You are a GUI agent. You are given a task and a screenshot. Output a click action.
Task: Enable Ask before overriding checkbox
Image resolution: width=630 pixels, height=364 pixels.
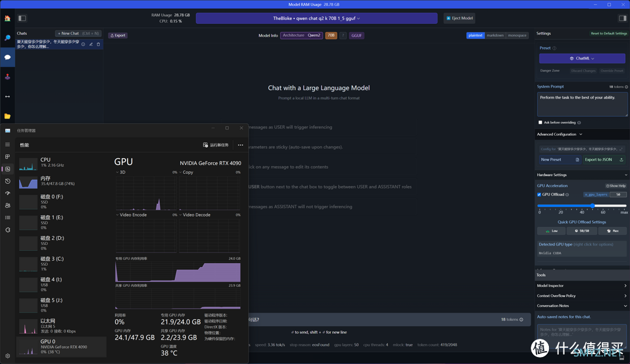point(540,123)
